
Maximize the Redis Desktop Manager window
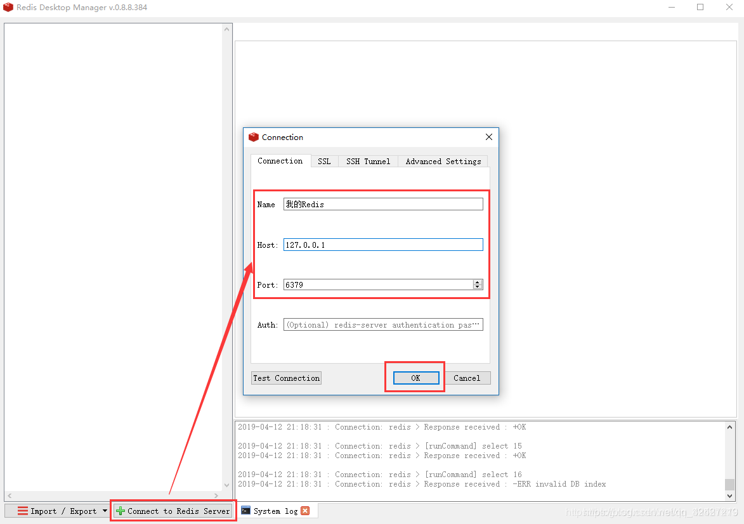pyautogui.click(x=700, y=7)
